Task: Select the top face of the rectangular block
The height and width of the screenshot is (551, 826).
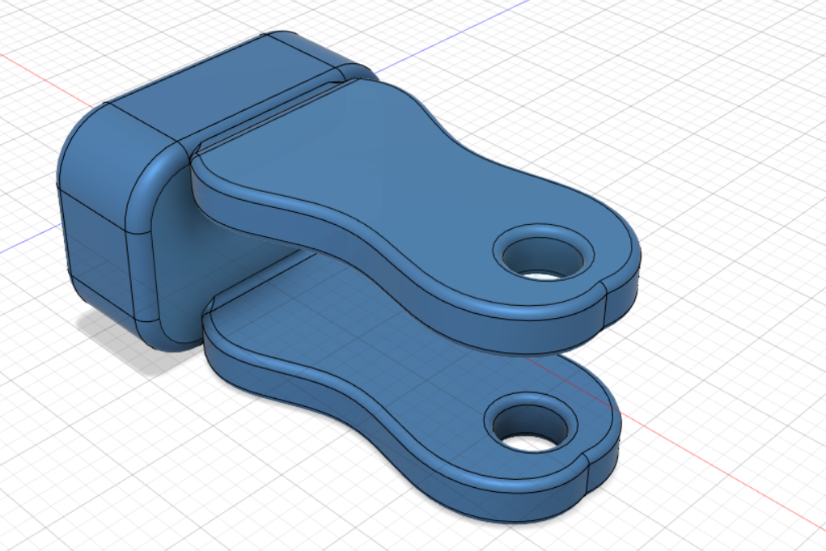Action: [221, 90]
